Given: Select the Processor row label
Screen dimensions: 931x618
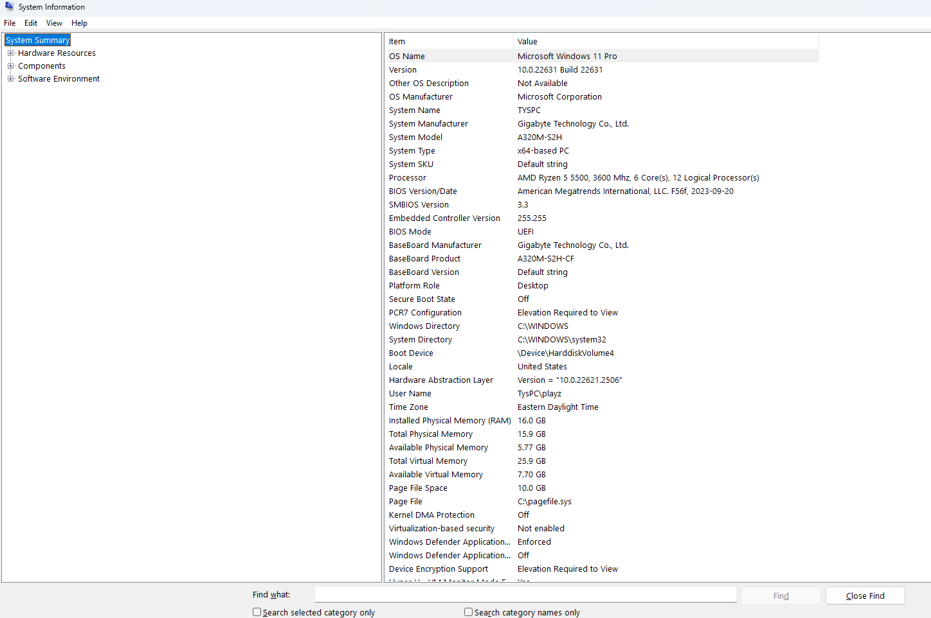Looking at the screenshot, I should pos(408,178).
